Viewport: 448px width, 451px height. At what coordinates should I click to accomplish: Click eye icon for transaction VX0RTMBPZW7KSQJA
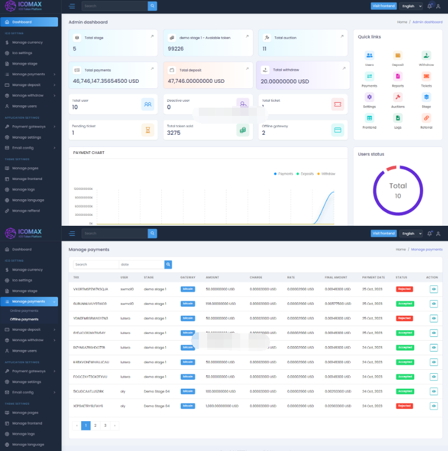(434, 289)
